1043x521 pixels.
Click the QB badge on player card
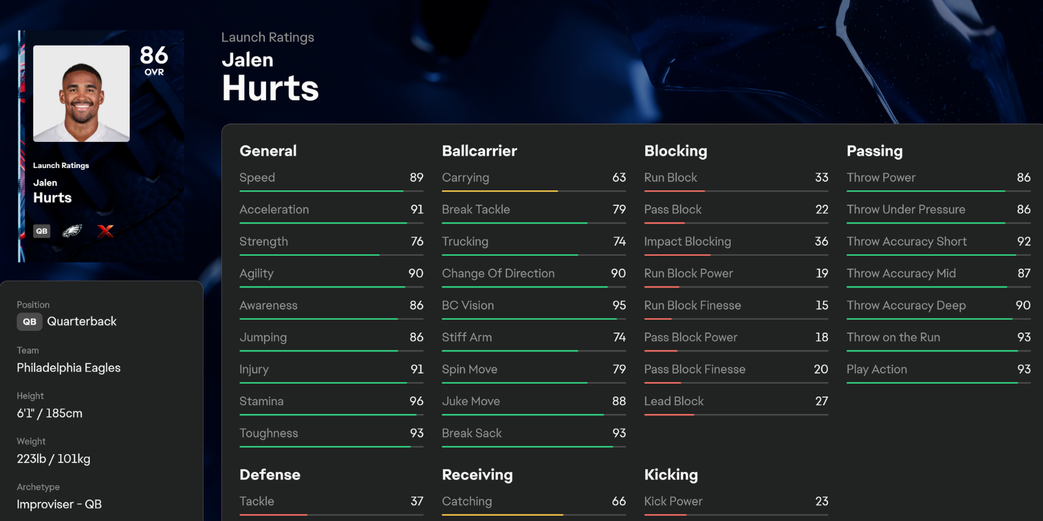[42, 231]
